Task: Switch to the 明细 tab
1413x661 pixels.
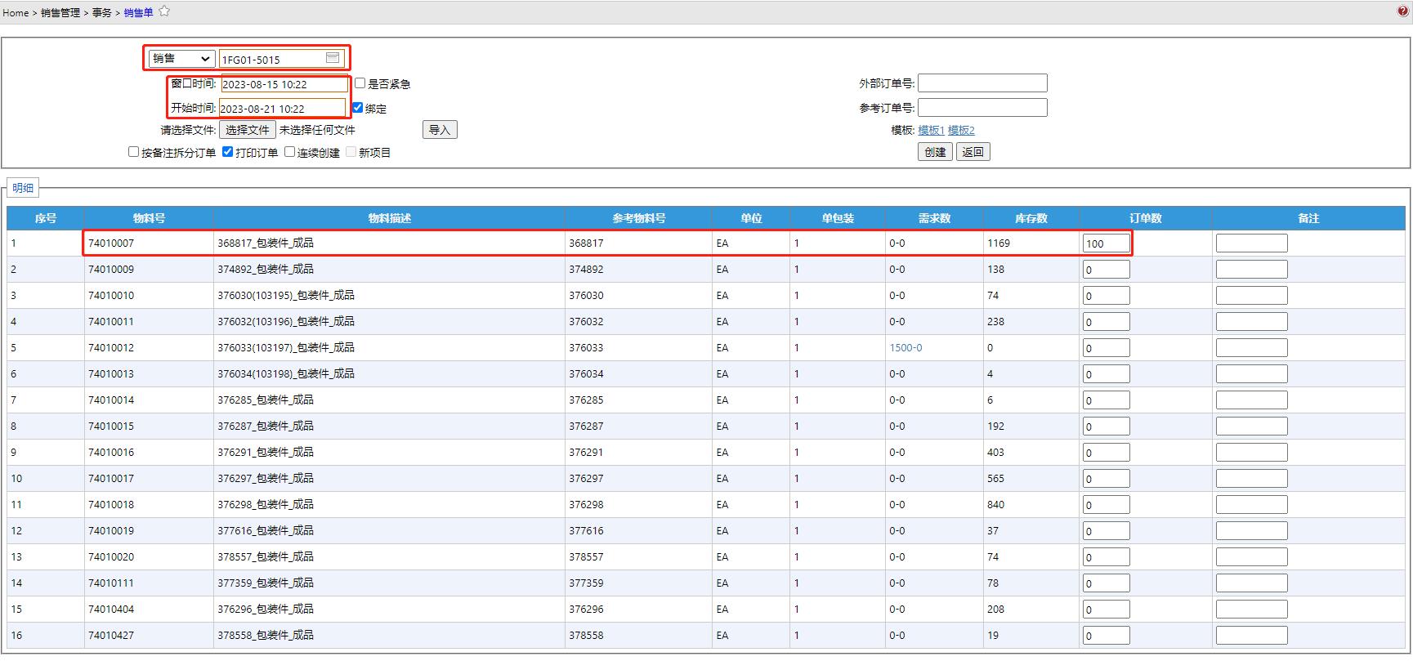Action: [x=23, y=188]
